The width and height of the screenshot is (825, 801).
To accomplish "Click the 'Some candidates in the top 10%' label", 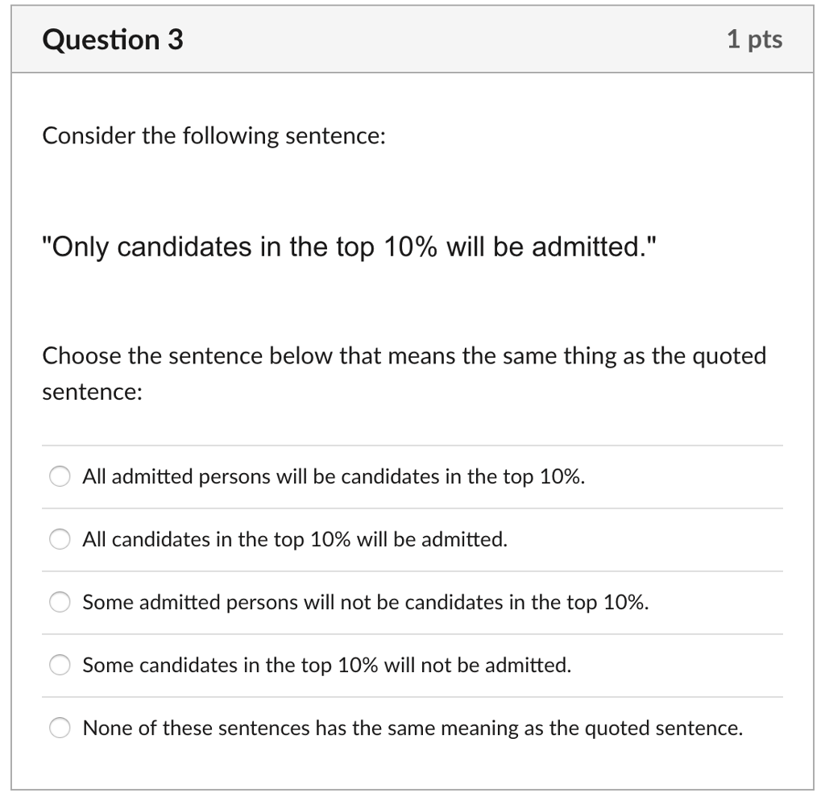I will click(326, 665).
